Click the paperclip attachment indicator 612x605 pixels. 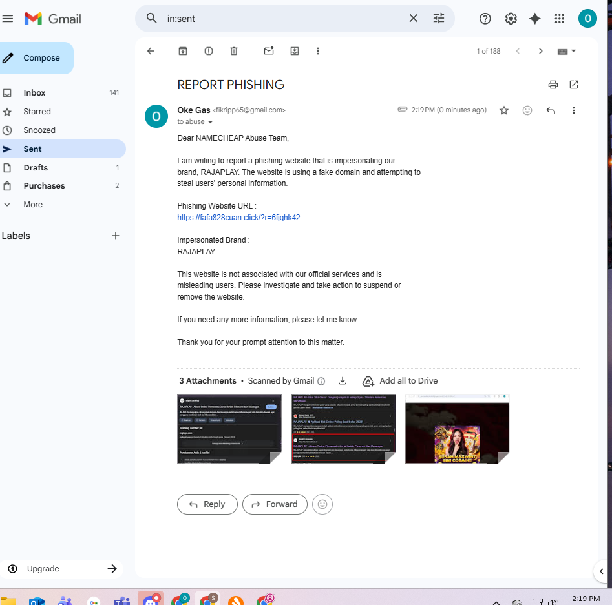tap(403, 109)
